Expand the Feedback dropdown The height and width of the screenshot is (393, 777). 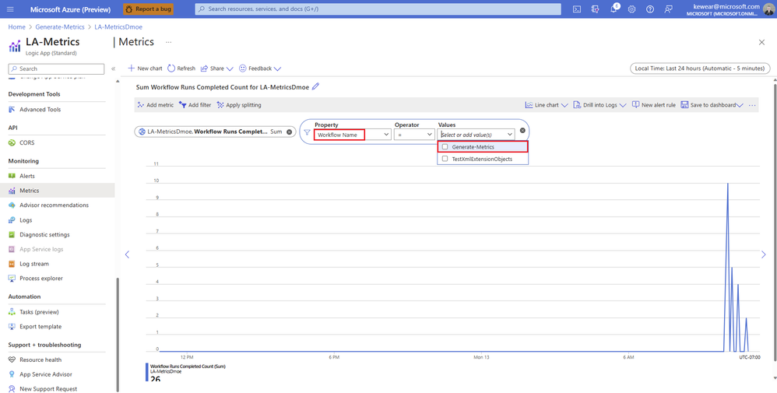point(260,68)
